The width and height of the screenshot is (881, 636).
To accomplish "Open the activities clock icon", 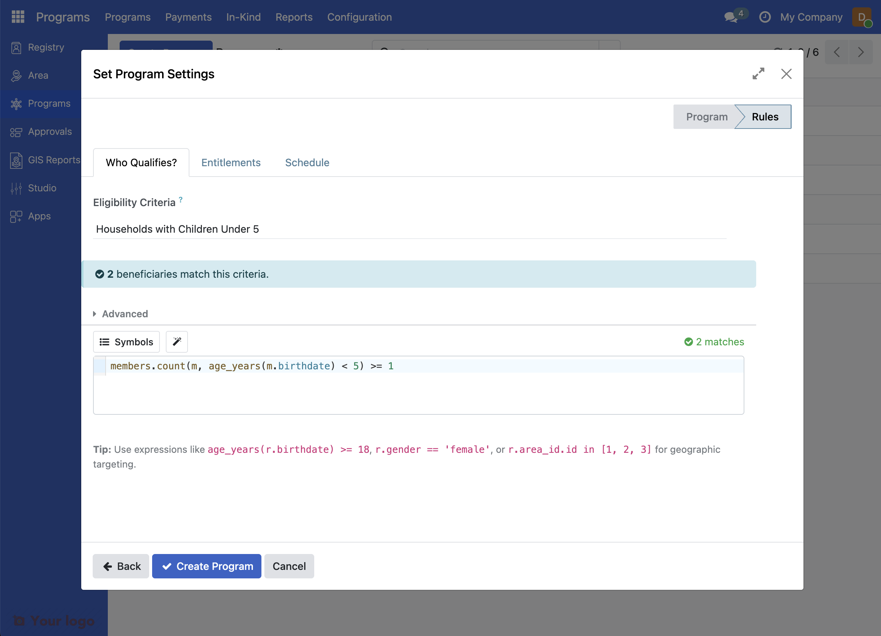I will [764, 17].
